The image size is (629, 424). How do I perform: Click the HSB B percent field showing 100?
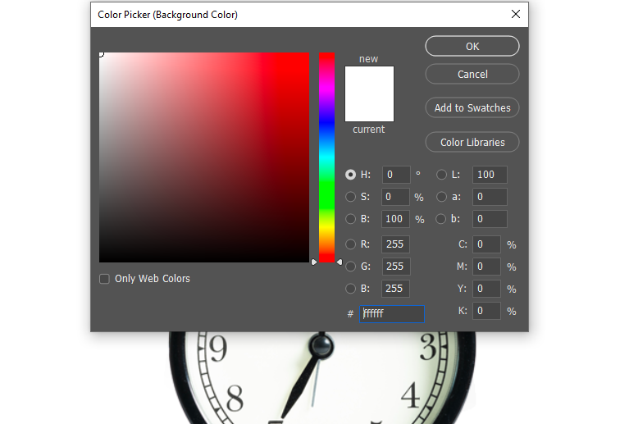(395, 219)
